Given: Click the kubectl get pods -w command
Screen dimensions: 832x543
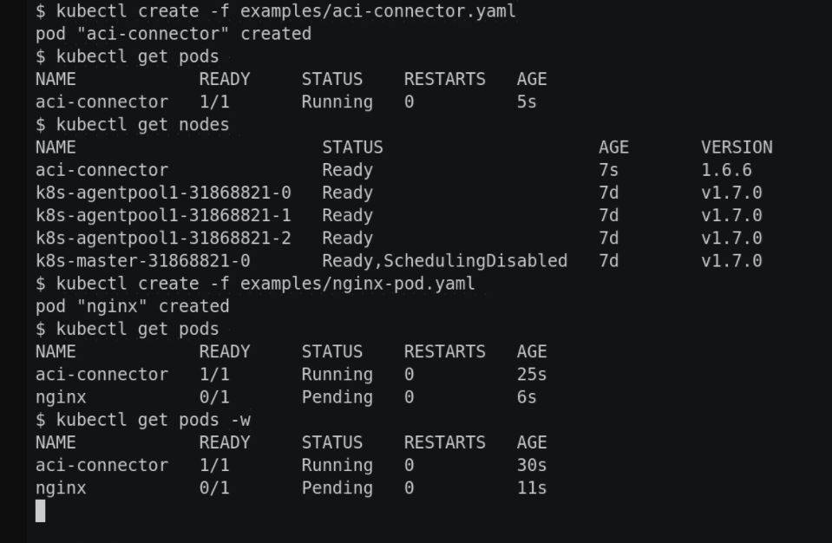Looking at the screenshot, I should pyautogui.click(x=143, y=420).
